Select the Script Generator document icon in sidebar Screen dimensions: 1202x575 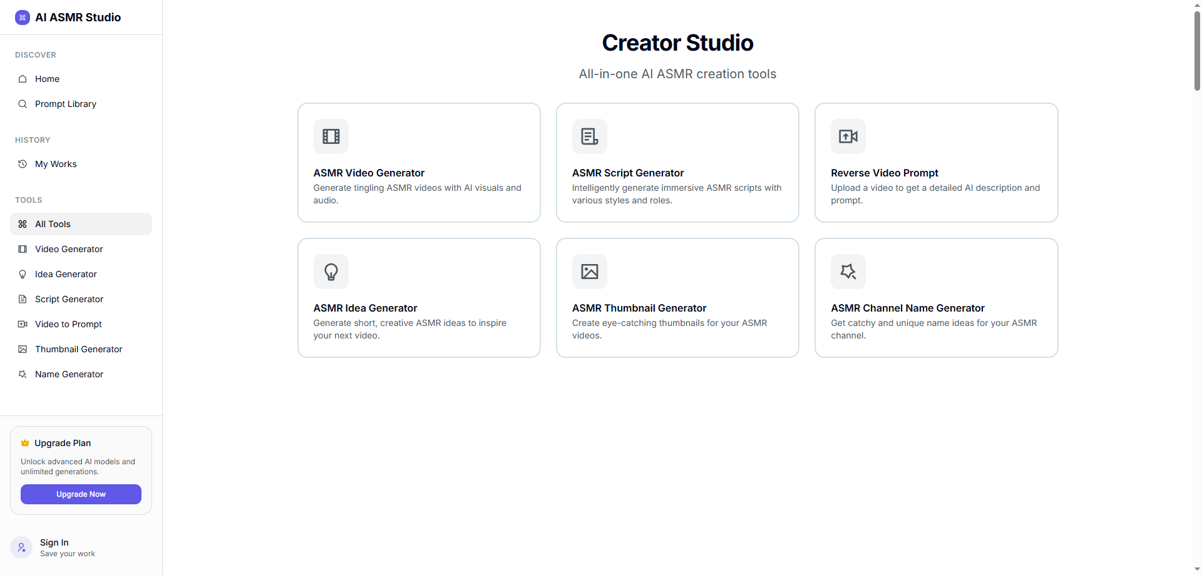pyautogui.click(x=23, y=299)
